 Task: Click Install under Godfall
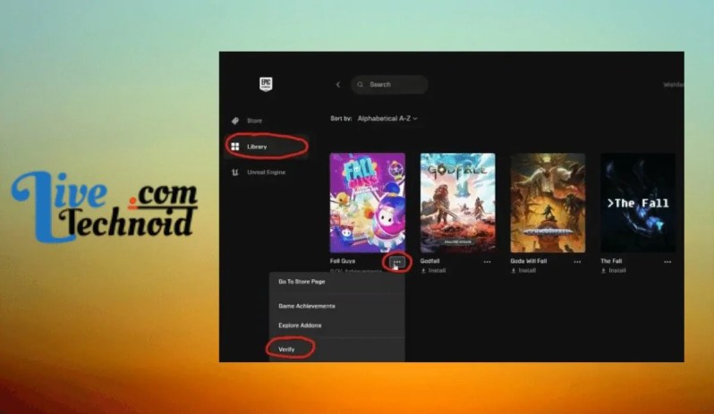coord(433,271)
